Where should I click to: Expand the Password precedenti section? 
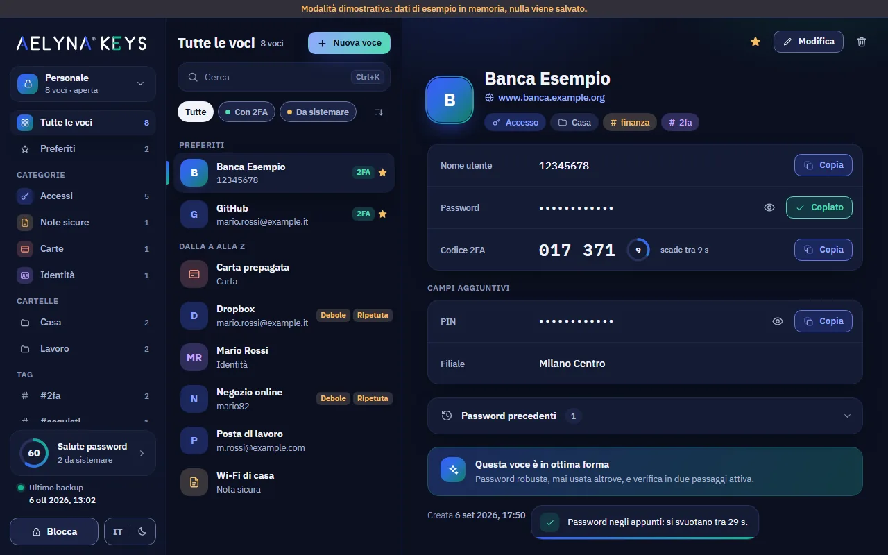(645, 416)
